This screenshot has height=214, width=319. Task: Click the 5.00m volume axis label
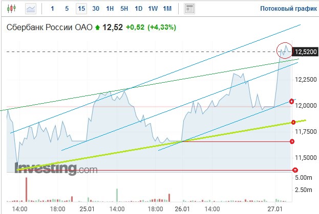pos(303,178)
